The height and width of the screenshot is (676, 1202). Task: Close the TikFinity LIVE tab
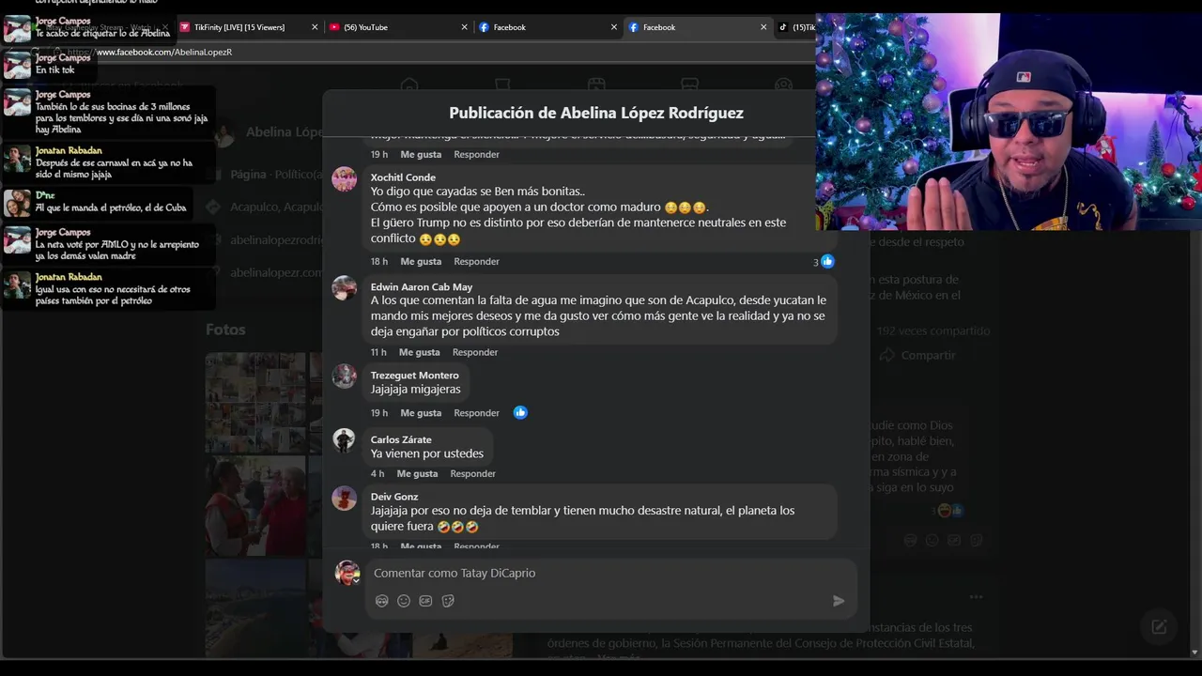click(x=315, y=27)
